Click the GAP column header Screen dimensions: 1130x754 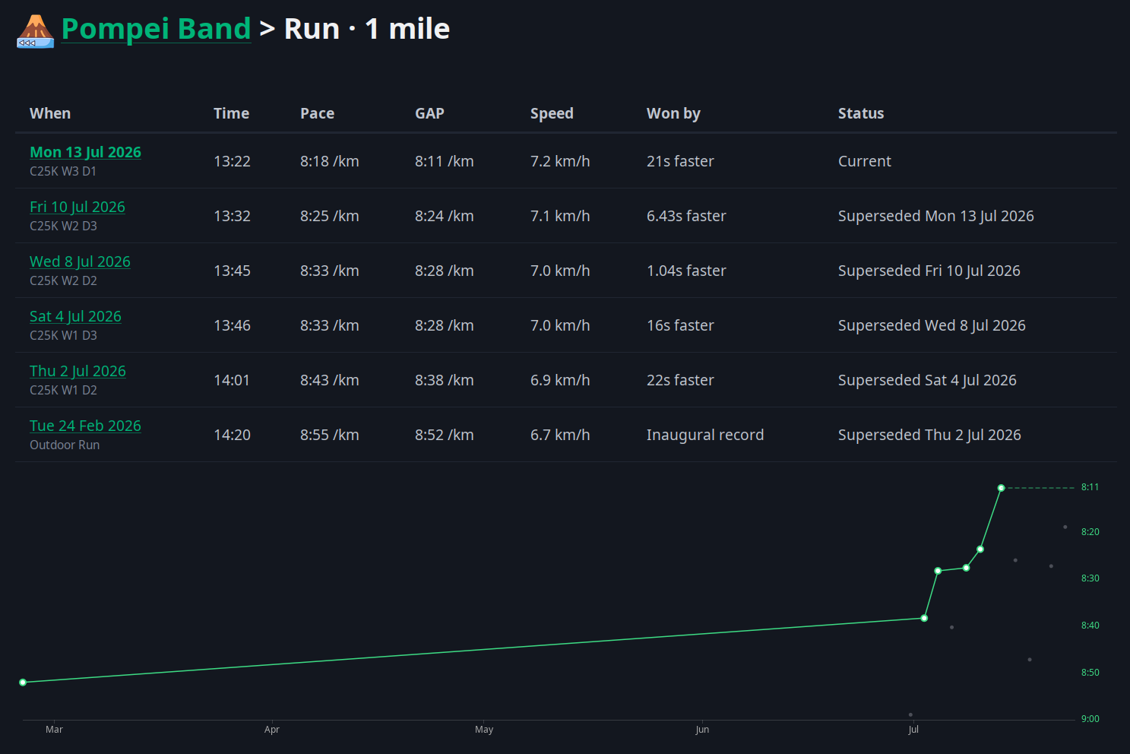tap(429, 113)
